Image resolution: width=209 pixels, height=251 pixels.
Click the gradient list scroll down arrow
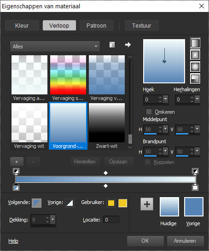click(x=130, y=147)
